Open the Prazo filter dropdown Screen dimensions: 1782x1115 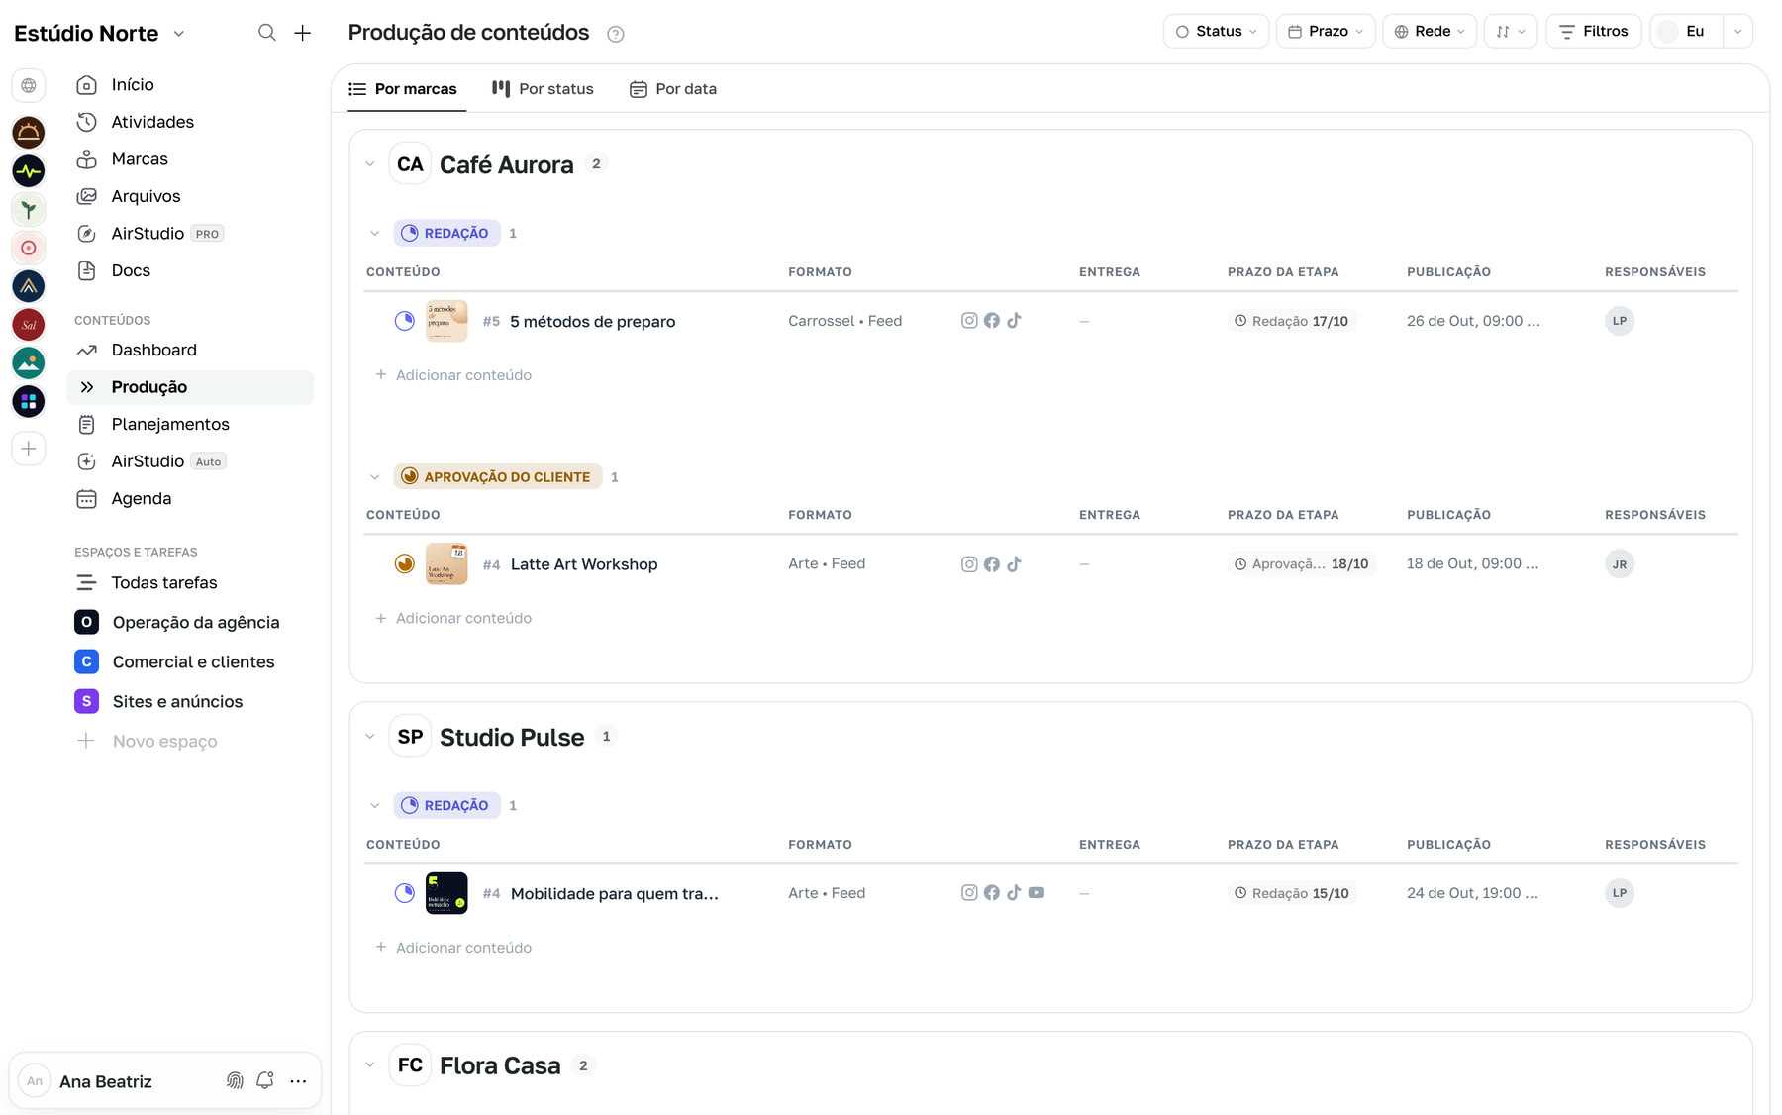tap(1325, 32)
